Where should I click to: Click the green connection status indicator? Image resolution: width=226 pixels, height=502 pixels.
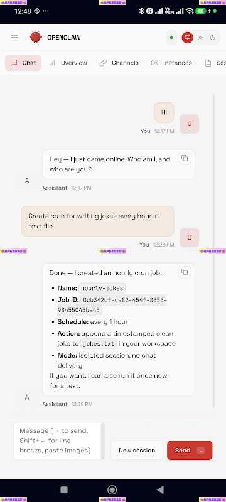(x=171, y=38)
